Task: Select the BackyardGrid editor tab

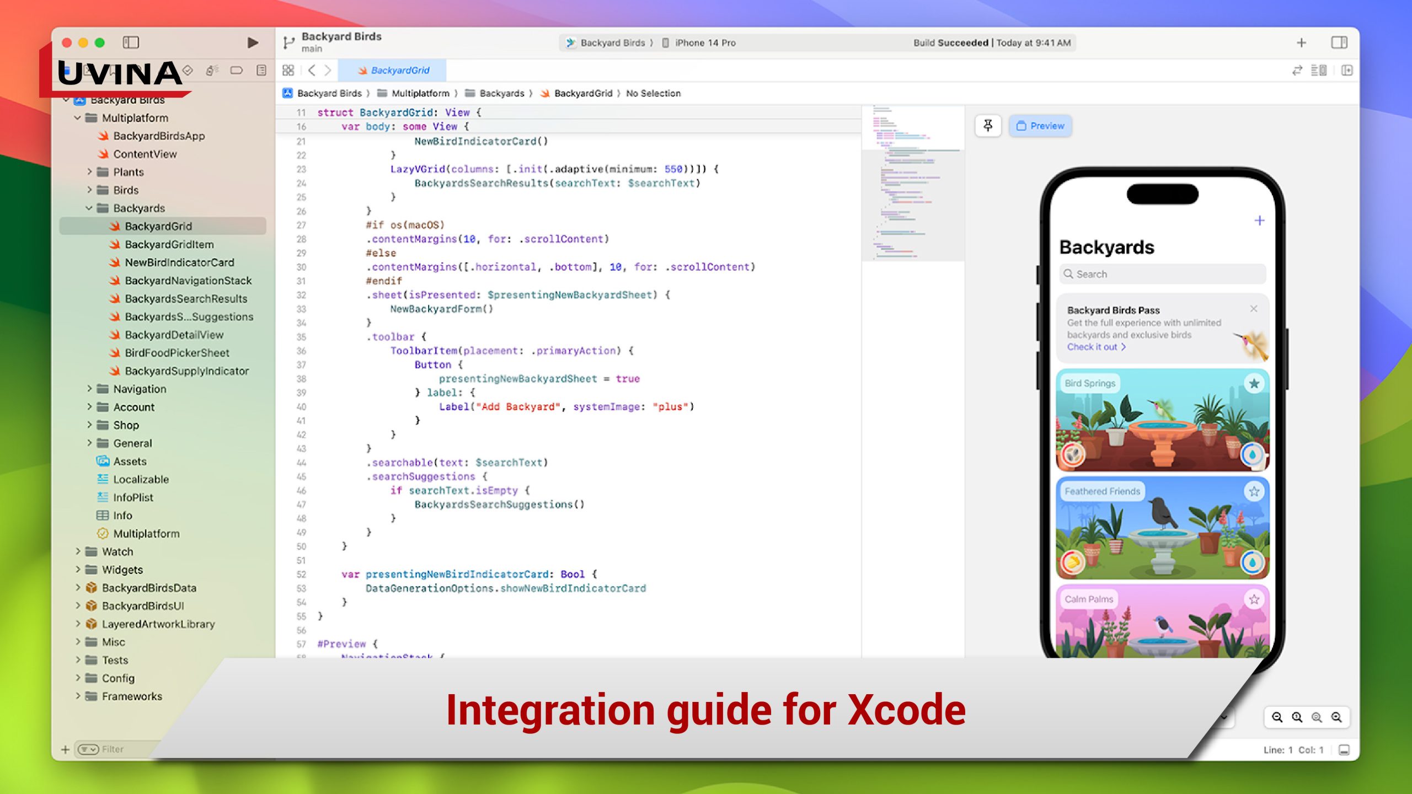Action: (x=393, y=70)
